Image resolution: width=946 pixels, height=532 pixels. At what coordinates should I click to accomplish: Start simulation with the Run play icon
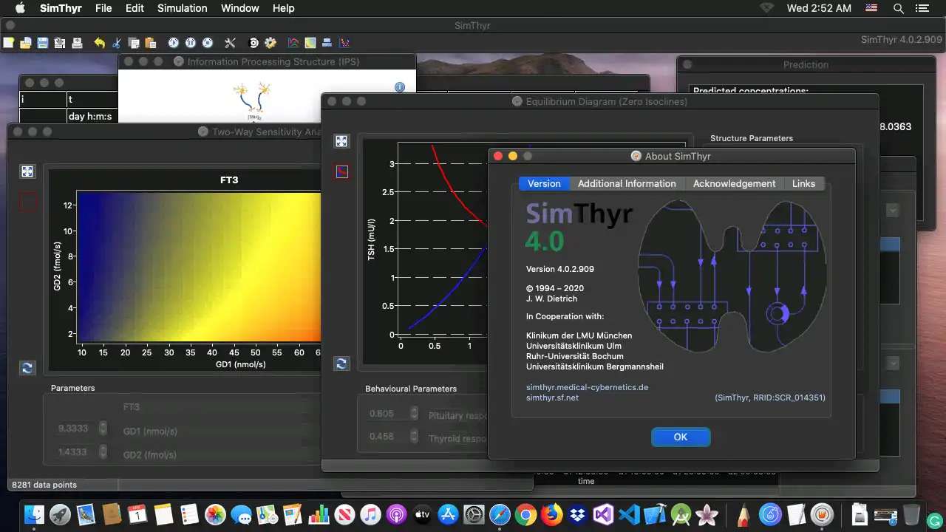point(174,43)
